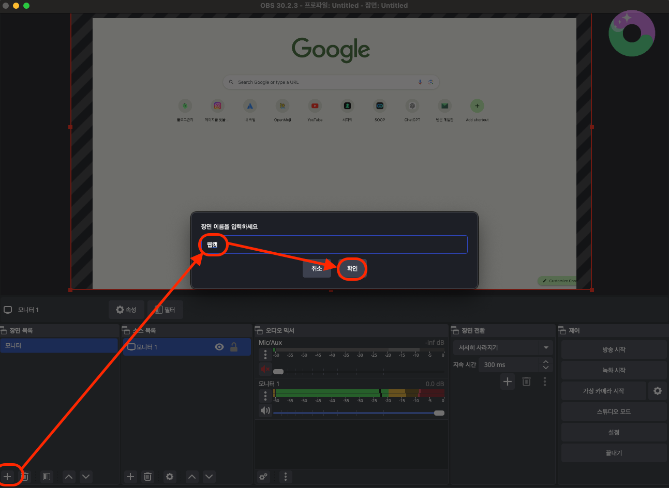Click the 오디오 믹서 dock panel icon
The width and height of the screenshot is (669, 488).
259,330
